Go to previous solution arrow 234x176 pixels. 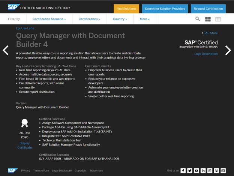coord(6,50)
